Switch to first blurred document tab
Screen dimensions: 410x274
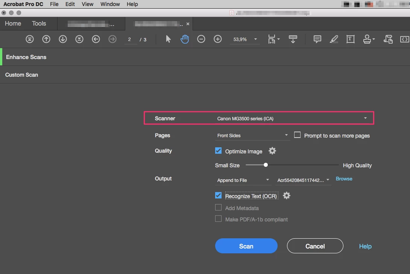91,24
